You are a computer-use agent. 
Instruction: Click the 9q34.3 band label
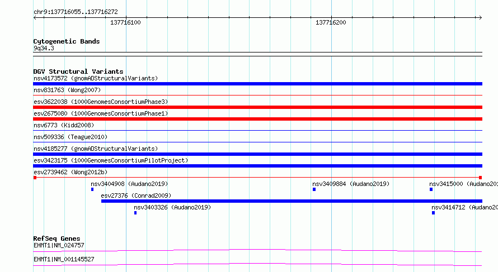click(44, 48)
